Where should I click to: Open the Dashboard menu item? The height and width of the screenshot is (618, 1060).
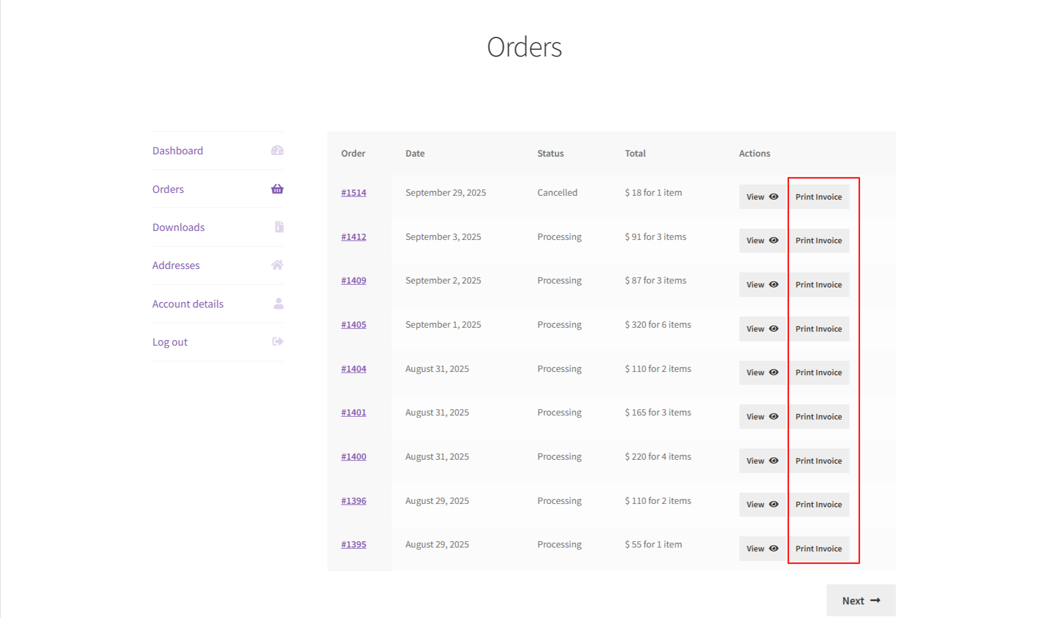(178, 150)
